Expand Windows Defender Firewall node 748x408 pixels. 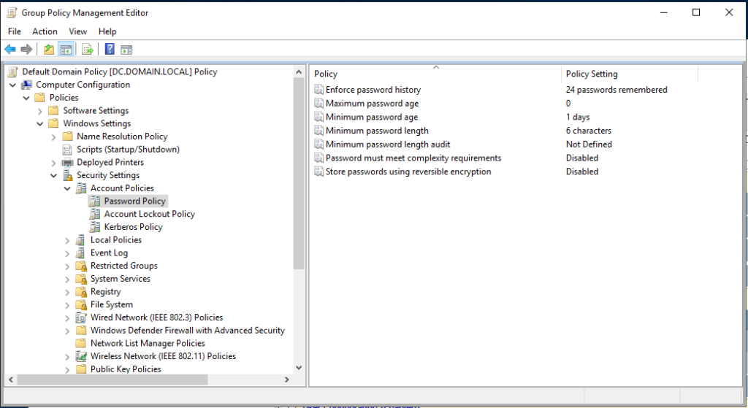click(67, 331)
